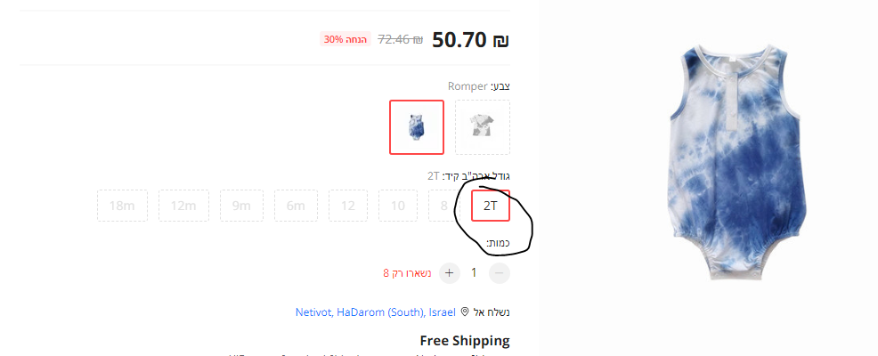Choose size 12m
The height and width of the screenshot is (356, 878).
183,206
